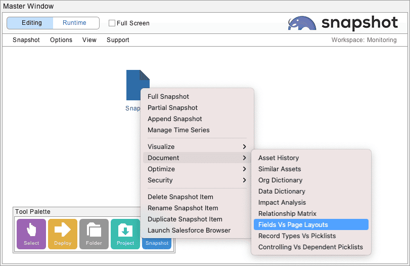The width and height of the screenshot is (410, 266).
Task: Click the Tool Palette title
Action: 33,211
